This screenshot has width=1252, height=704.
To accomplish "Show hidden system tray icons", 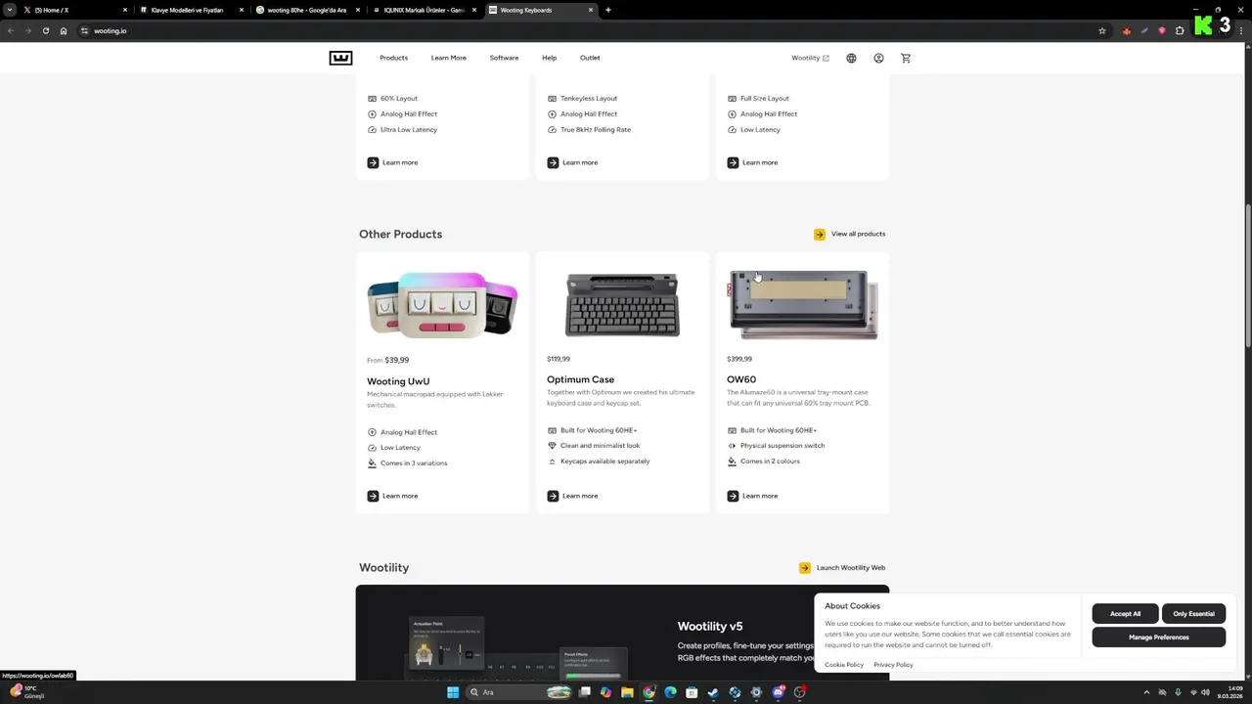I will (x=1148, y=692).
